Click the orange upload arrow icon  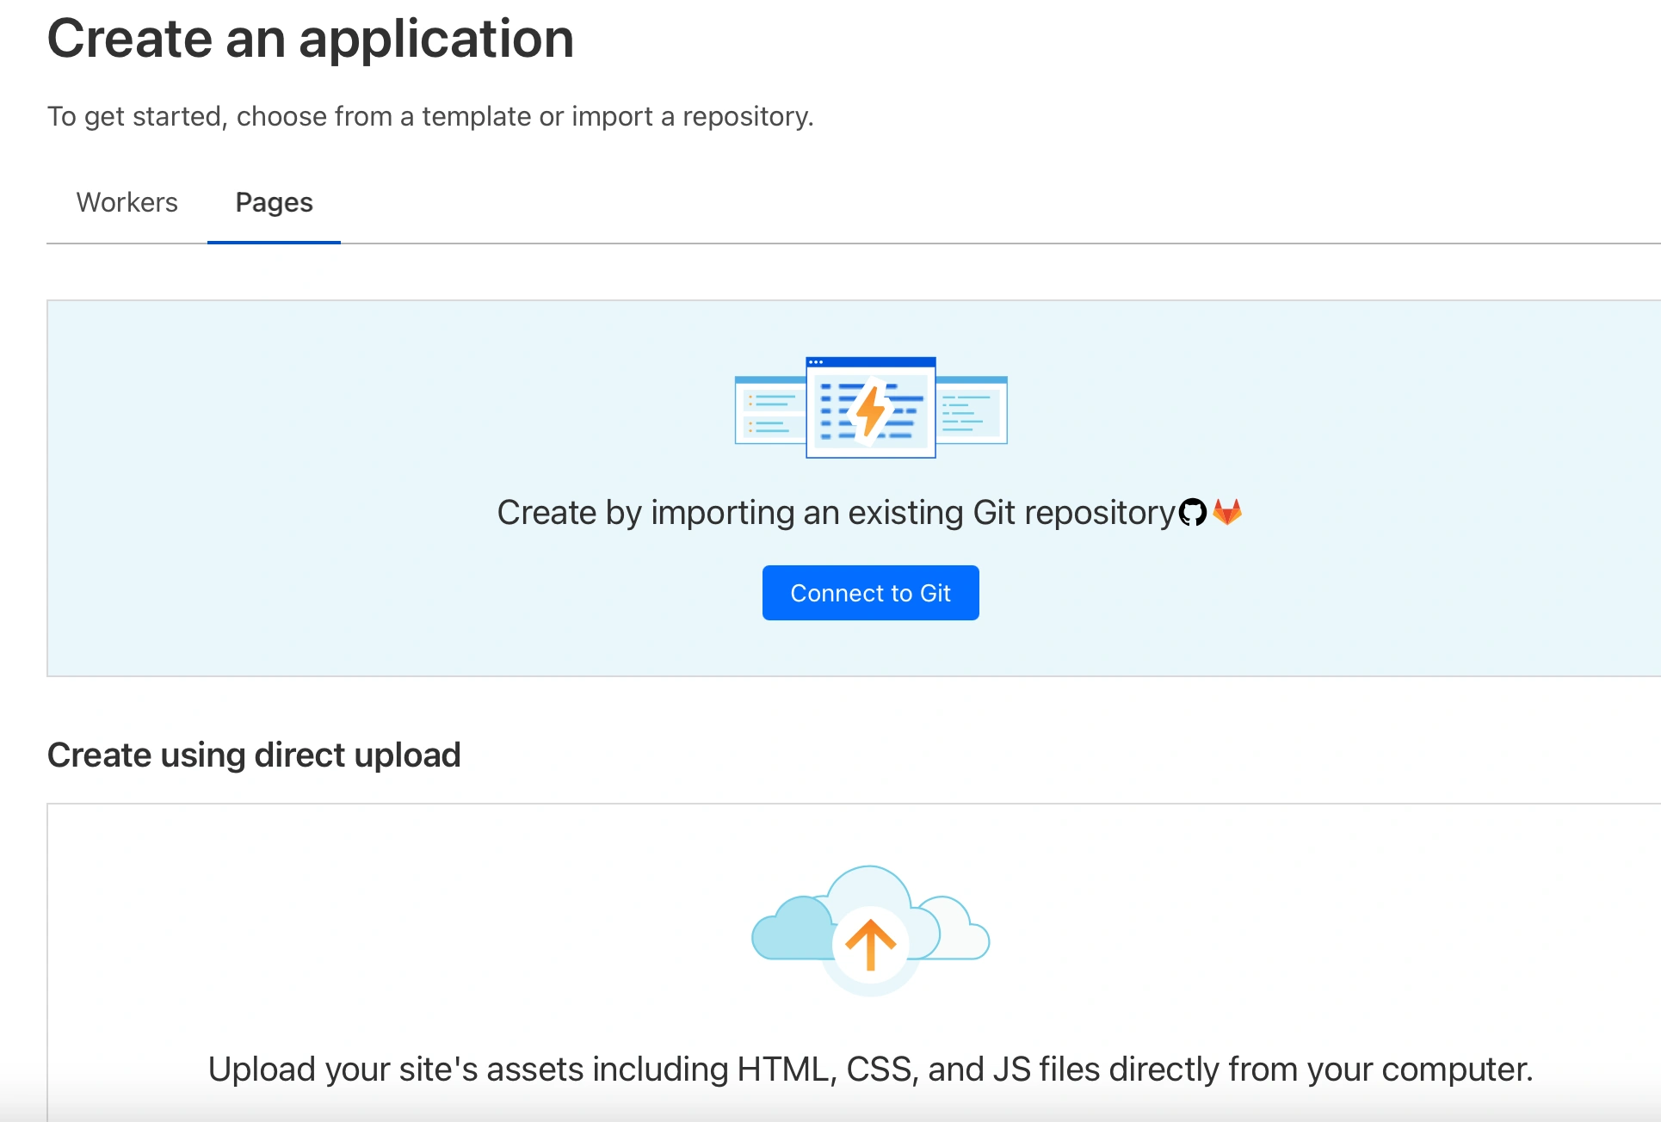870,944
